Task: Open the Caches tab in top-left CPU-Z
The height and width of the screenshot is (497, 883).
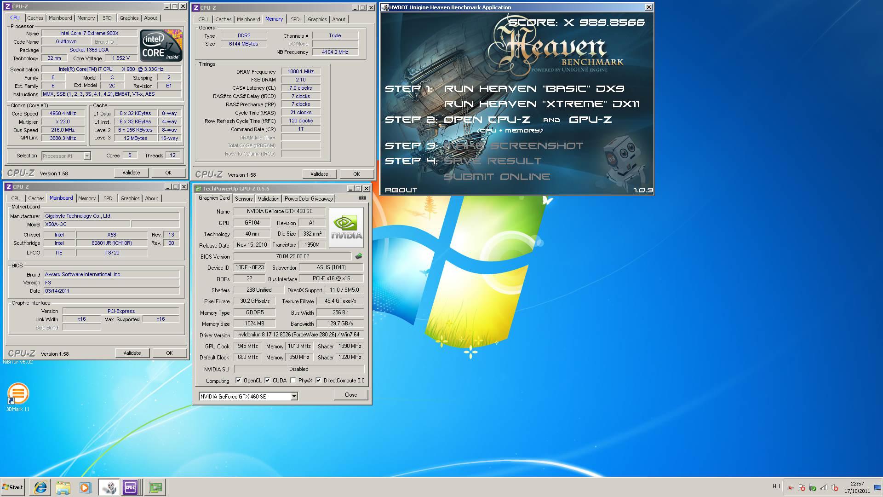Action: click(35, 18)
